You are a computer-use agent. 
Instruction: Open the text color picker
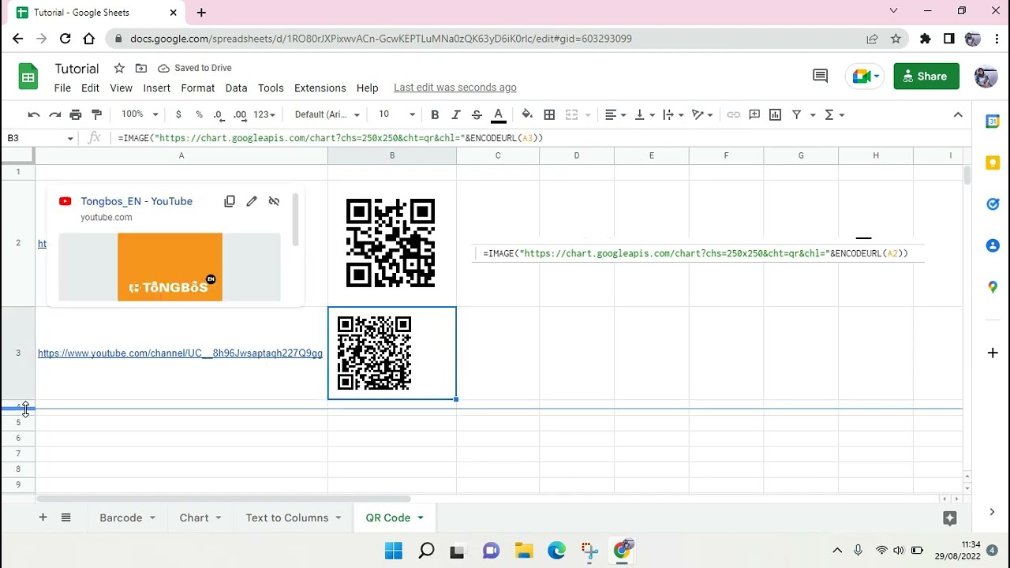pos(498,115)
